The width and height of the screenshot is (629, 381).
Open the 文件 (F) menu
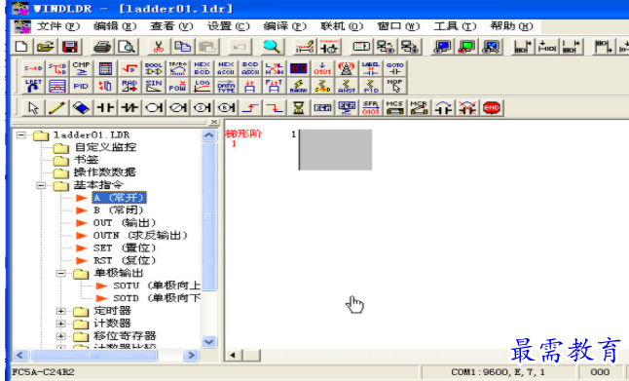pyautogui.click(x=58, y=26)
